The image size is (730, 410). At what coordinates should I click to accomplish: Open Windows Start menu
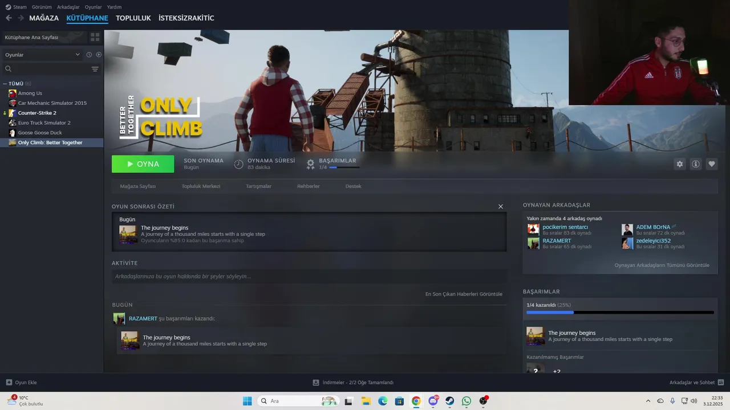247,401
